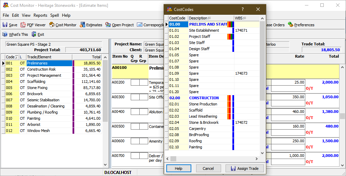Select cost code 01.04 Design Staff
This screenshot has width=346, height=176.
[x=212, y=49]
